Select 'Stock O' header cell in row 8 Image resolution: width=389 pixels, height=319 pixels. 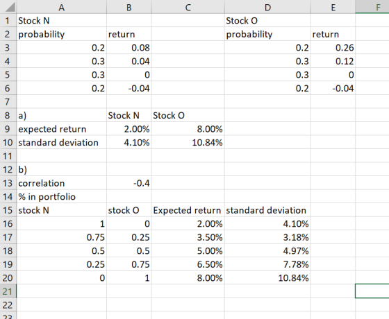click(x=188, y=115)
